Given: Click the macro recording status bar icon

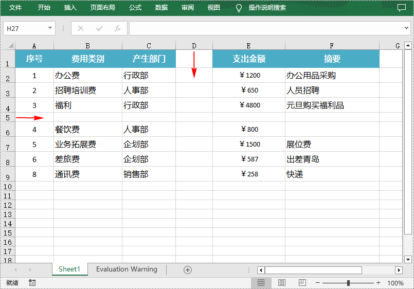Looking at the screenshot, I should pos(32,283).
